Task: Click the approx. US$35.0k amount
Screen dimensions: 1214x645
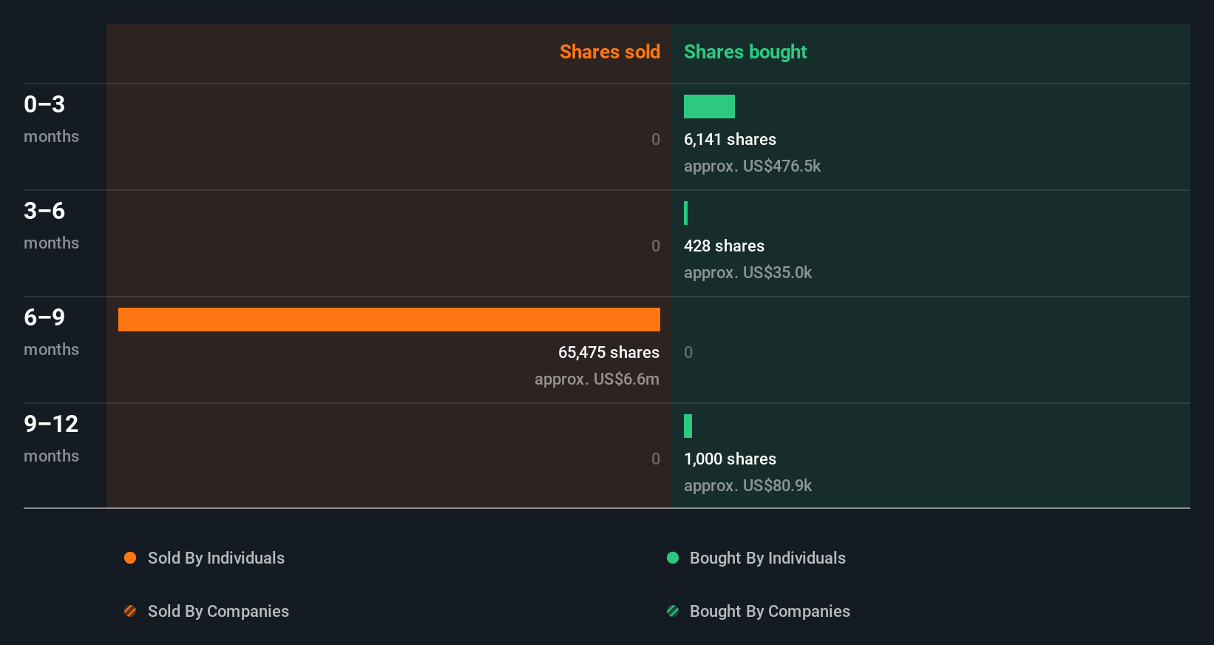Action: (x=747, y=273)
